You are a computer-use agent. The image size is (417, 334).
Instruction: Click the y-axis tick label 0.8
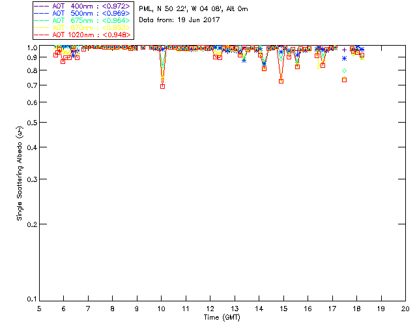pos(32,70)
